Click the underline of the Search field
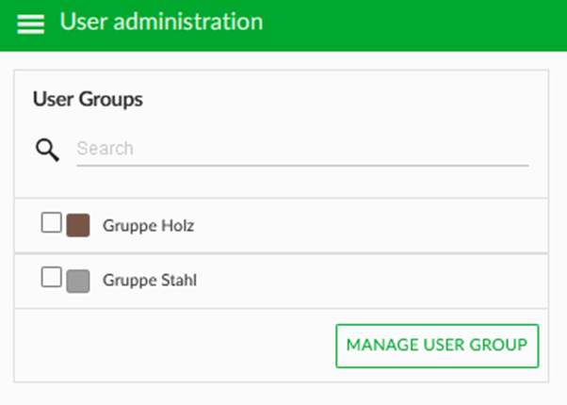567x405 pixels. click(302, 166)
